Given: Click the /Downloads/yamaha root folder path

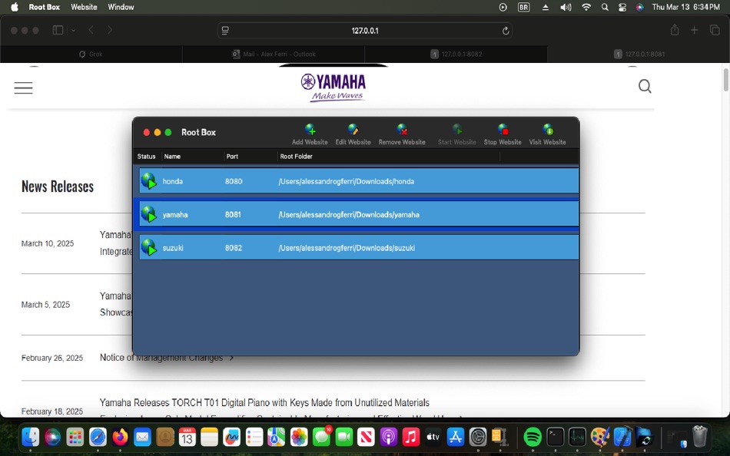Looking at the screenshot, I should [x=349, y=214].
